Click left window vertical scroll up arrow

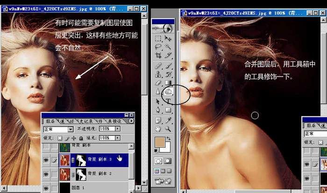[x=144, y=15]
